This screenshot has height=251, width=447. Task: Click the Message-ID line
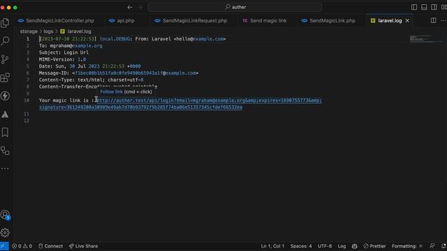pos(119,73)
